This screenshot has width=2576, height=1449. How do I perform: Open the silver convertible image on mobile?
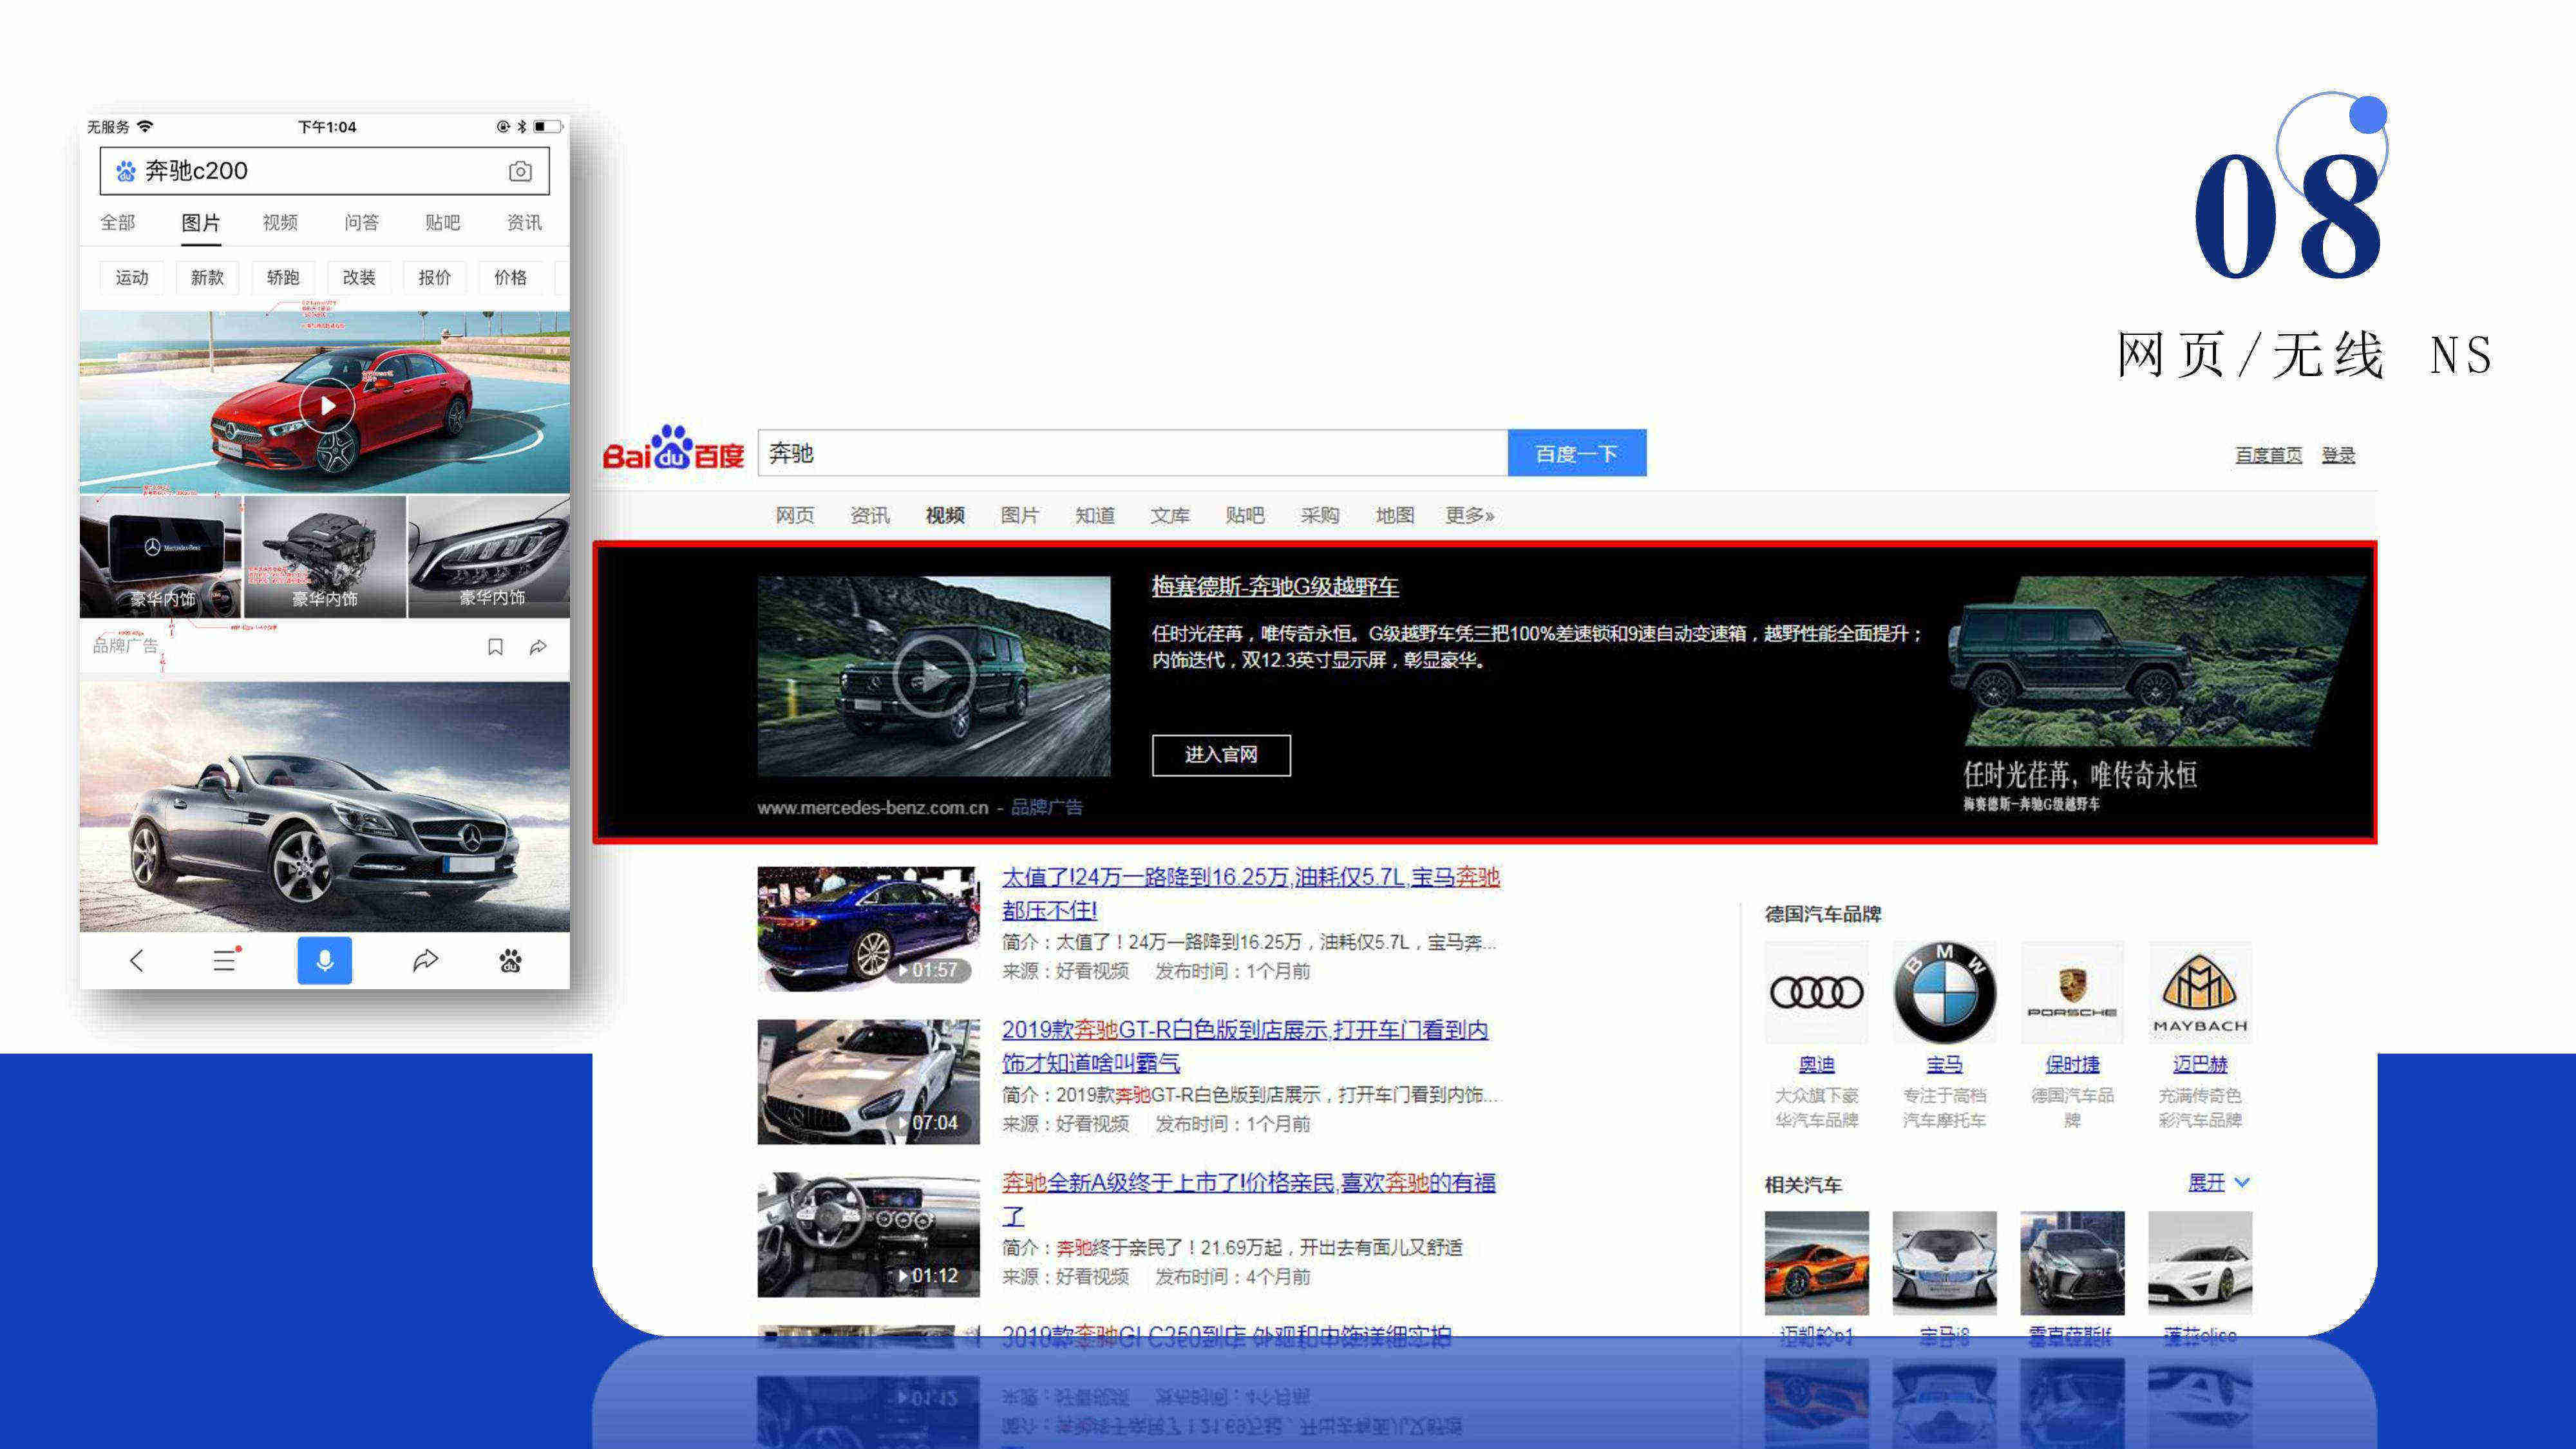[x=325, y=807]
